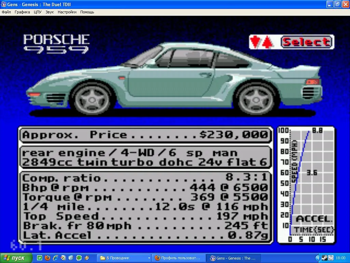Click the 1/4 mile 12.0s row
Viewport: 350px width, 263px height.
click(x=145, y=206)
